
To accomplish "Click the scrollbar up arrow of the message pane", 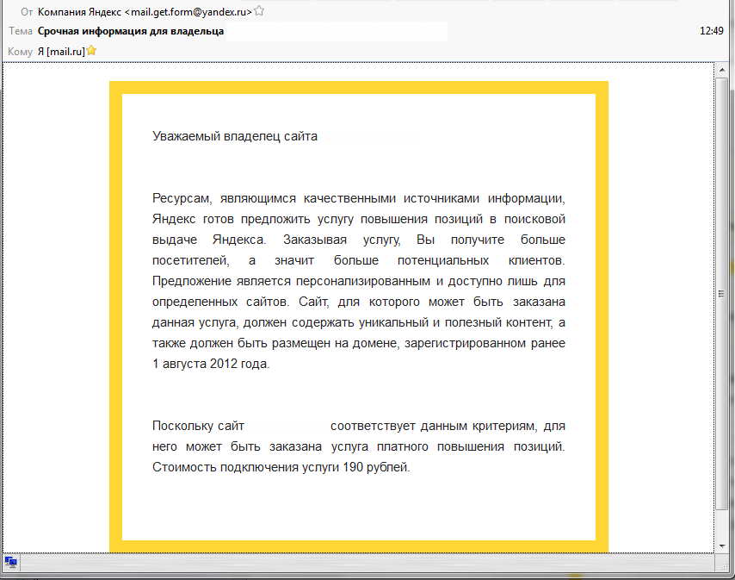I will [x=721, y=70].
